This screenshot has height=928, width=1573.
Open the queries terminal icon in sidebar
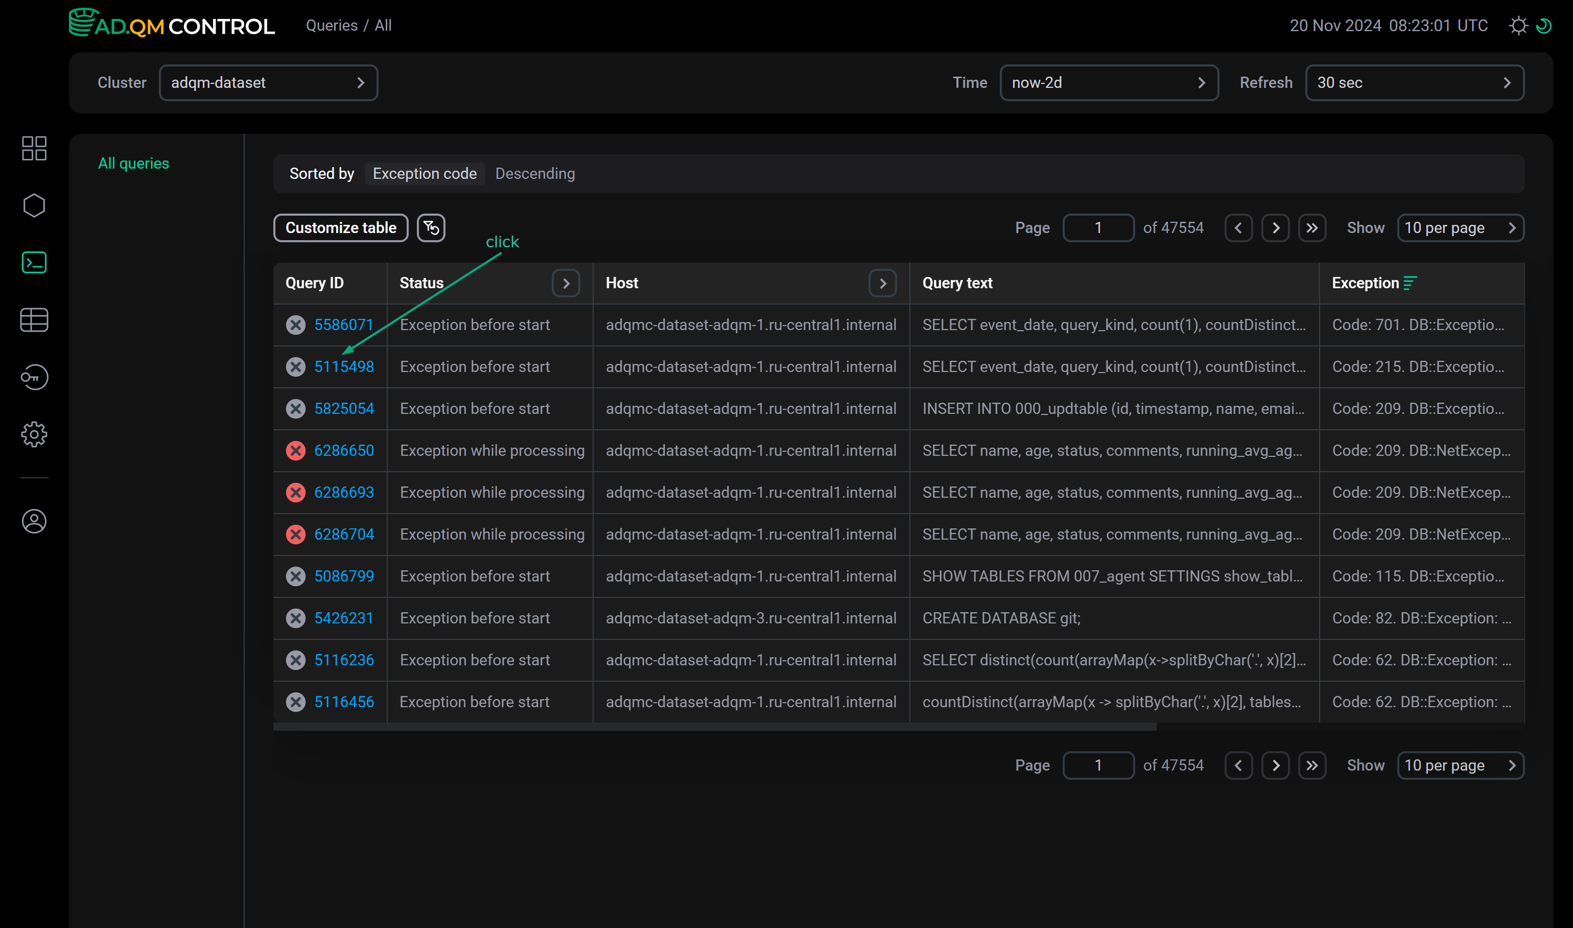pos(34,263)
